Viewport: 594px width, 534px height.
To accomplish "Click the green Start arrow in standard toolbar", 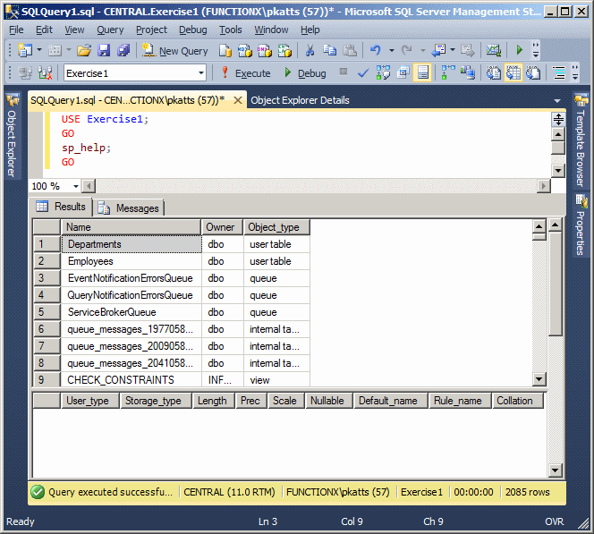I will pyautogui.click(x=520, y=50).
